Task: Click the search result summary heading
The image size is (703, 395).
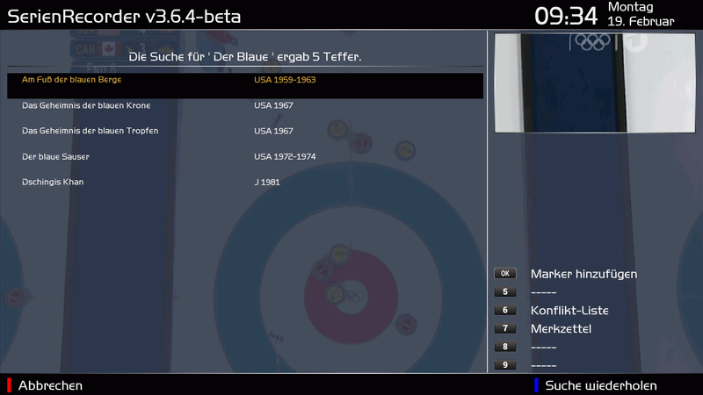Action: [245, 57]
